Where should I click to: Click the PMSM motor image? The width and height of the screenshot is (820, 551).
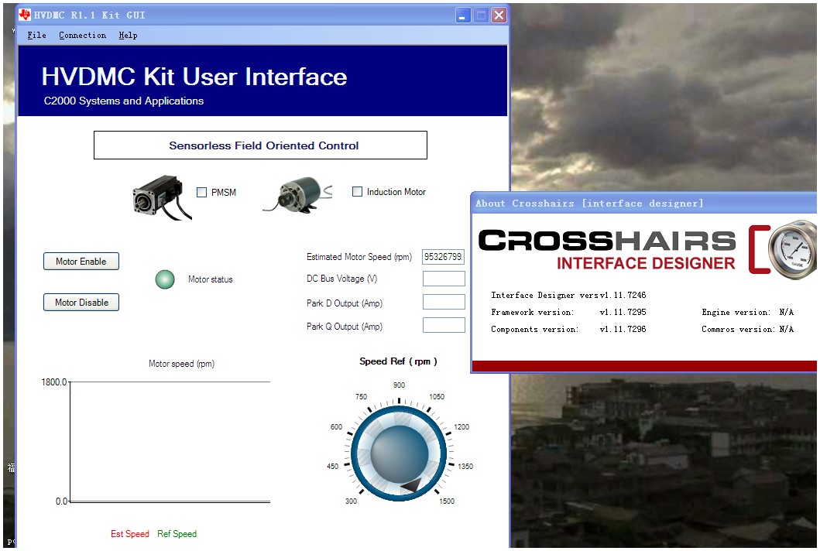(162, 197)
